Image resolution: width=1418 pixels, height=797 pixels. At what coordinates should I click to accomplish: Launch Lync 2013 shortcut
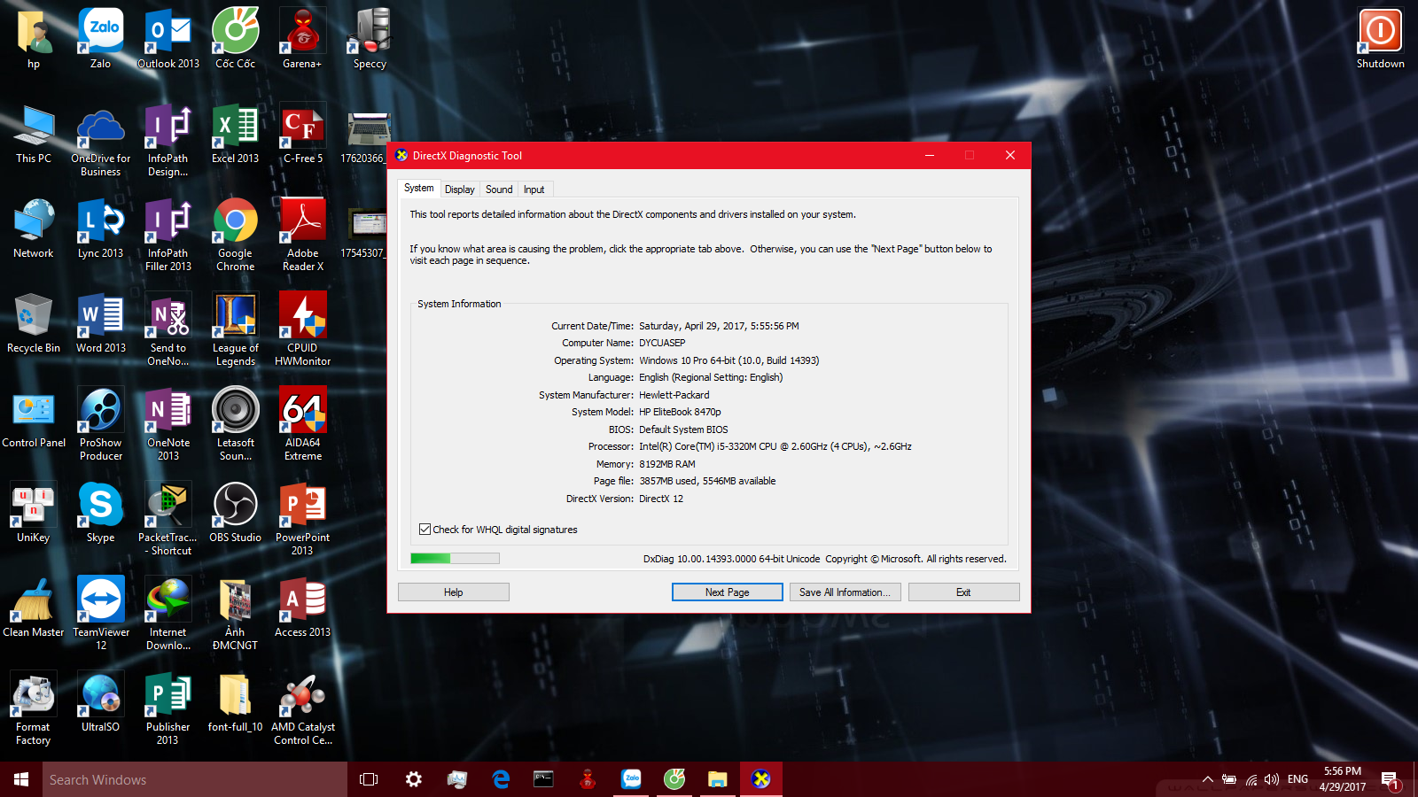click(x=100, y=228)
